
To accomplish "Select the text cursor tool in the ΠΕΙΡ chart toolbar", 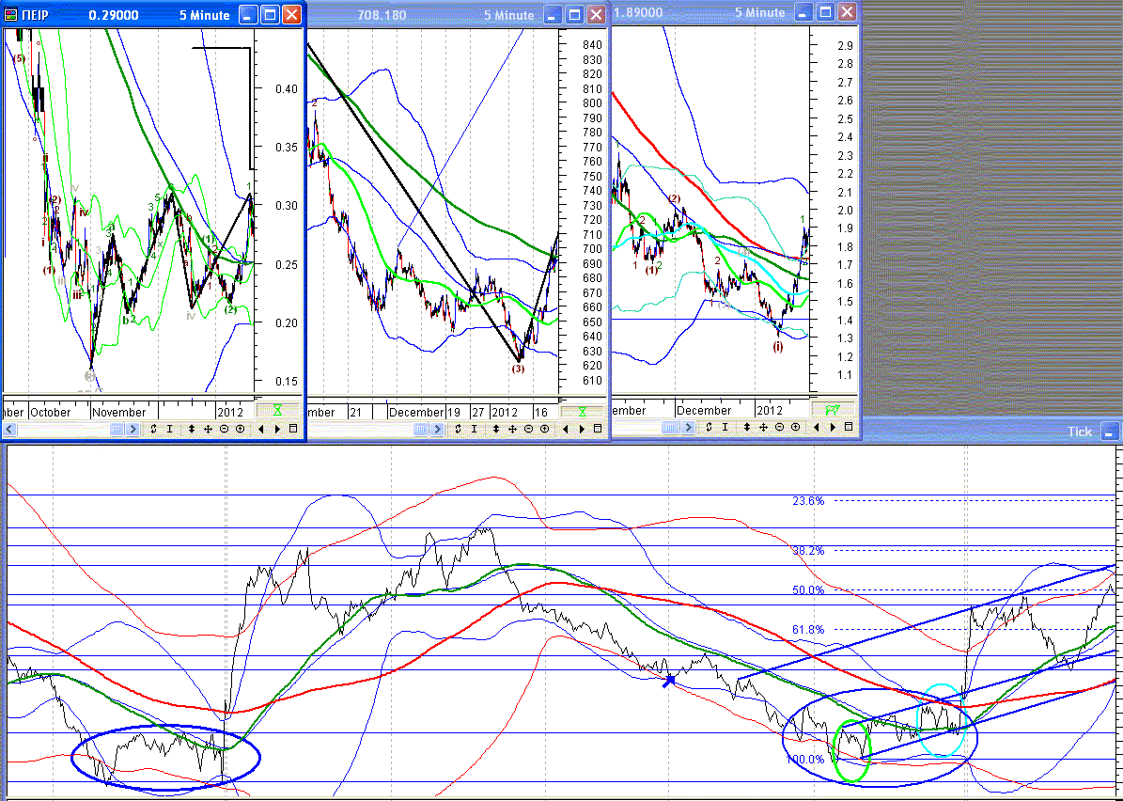I will point(170,429).
